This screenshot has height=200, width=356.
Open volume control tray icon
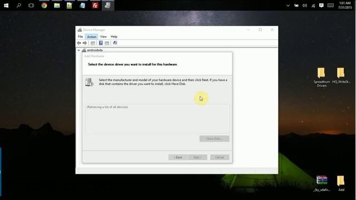click(305, 6)
